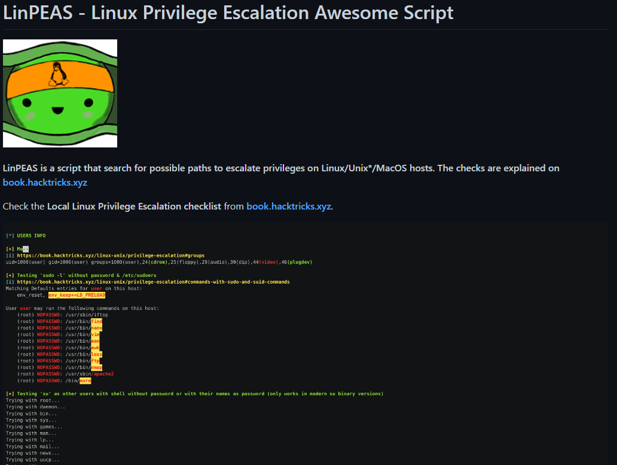This screenshot has width=617, height=465.
Task: Click the commands-with-sudo-and-suid-commands URL
Action: [153, 282]
